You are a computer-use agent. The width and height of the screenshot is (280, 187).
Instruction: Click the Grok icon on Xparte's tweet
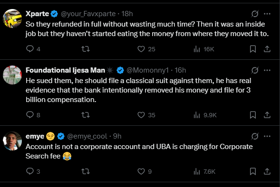coord(255,14)
